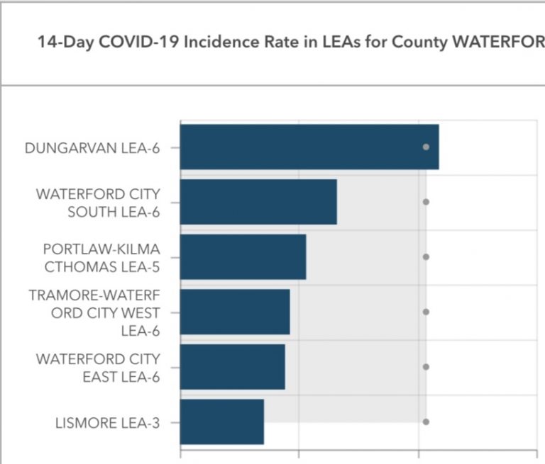Click the grey shaded area beside Lismore bar
This screenshot has height=464, width=545.
[x=341, y=411]
